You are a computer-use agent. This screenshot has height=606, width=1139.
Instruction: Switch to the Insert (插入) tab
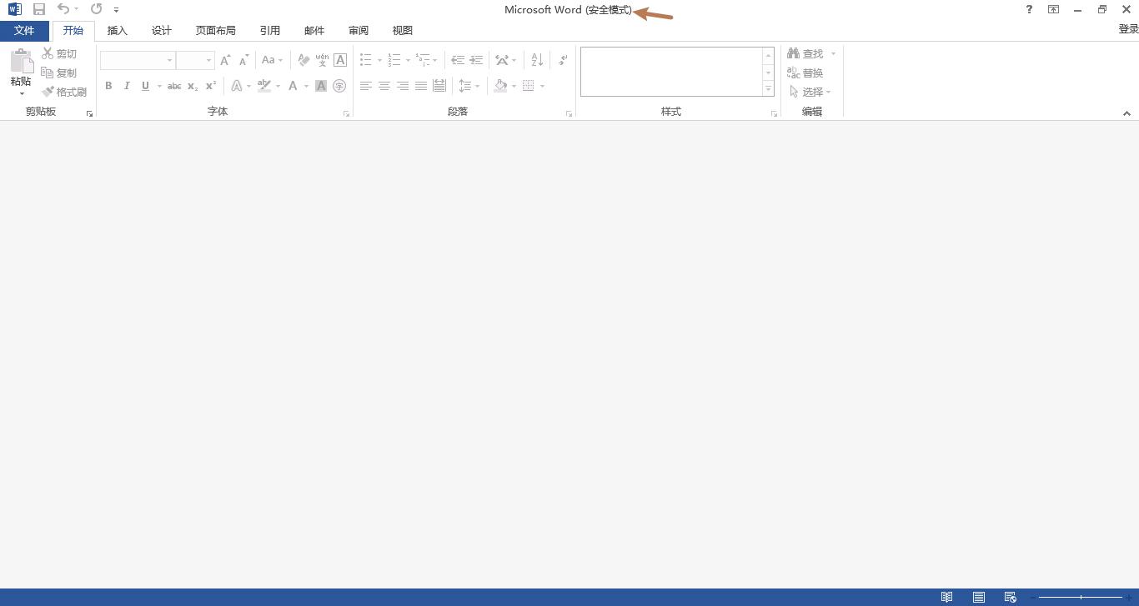pyautogui.click(x=118, y=31)
